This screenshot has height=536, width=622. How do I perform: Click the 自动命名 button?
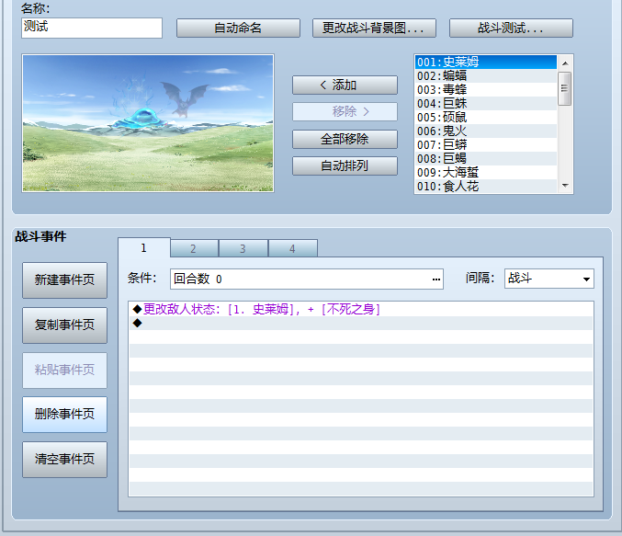tap(238, 28)
